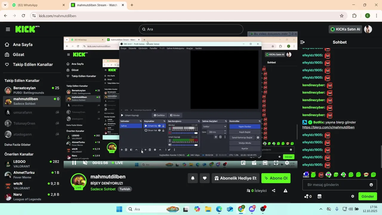The height and width of the screenshot is (215, 382).
Task: Open KICKs balance icon in chat
Action: [308, 196]
